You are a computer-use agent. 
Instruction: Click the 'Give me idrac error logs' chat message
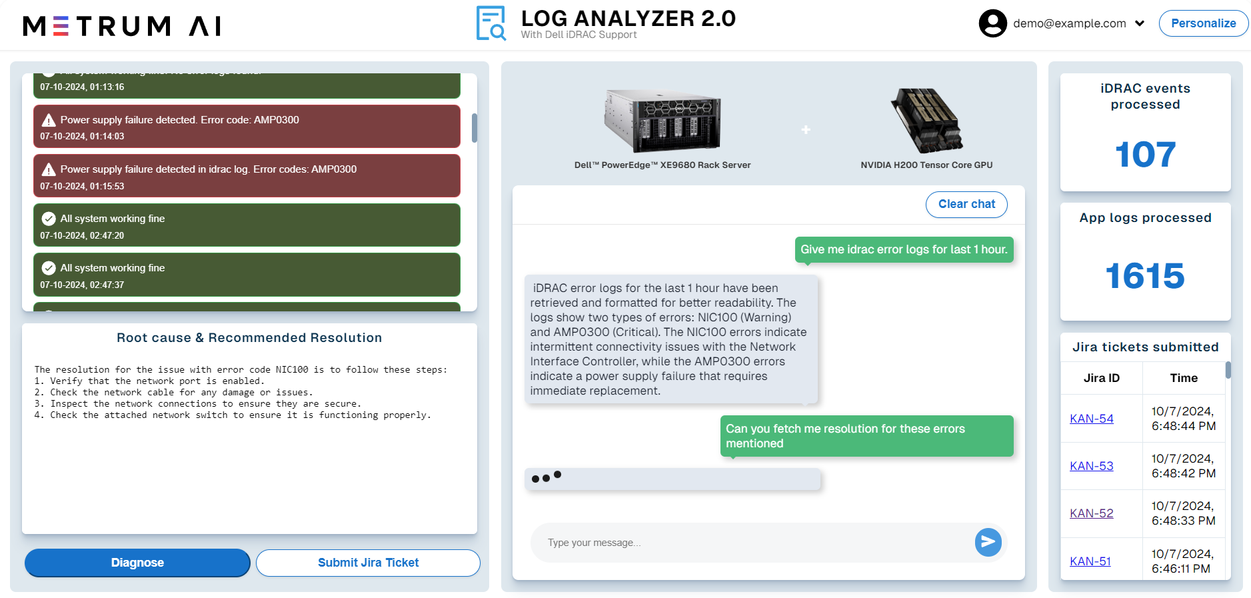click(904, 249)
